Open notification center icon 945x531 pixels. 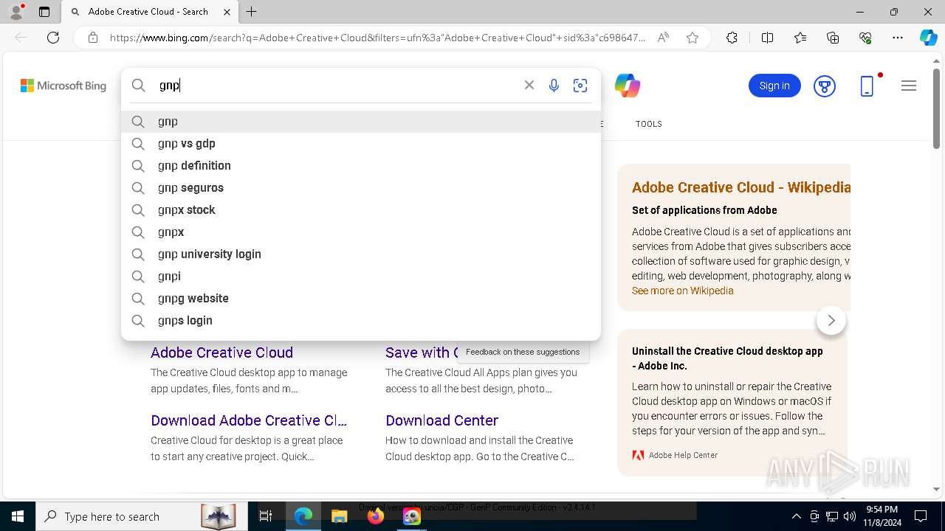(x=921, y=516)
